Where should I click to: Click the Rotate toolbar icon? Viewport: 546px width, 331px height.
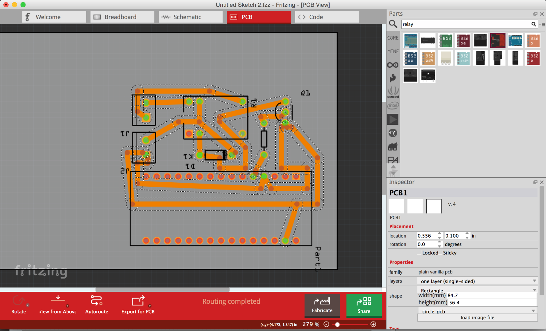click(x=18, y=301)
